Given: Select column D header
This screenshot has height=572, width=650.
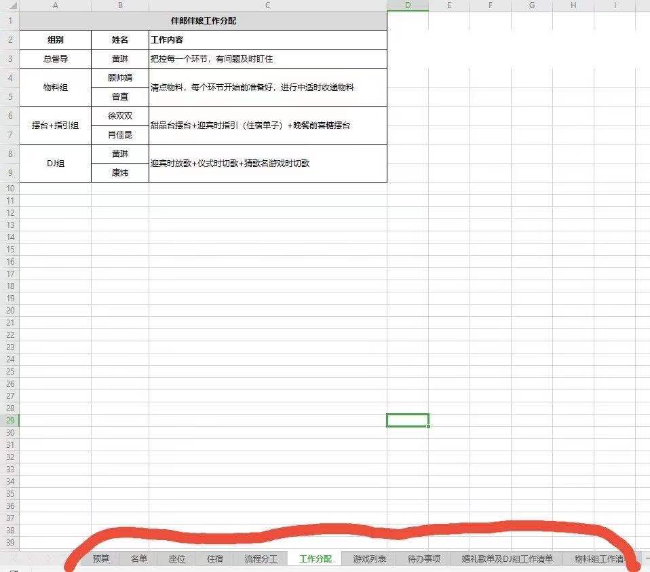Looking at the screenshot, I should [x=408, y=5].
